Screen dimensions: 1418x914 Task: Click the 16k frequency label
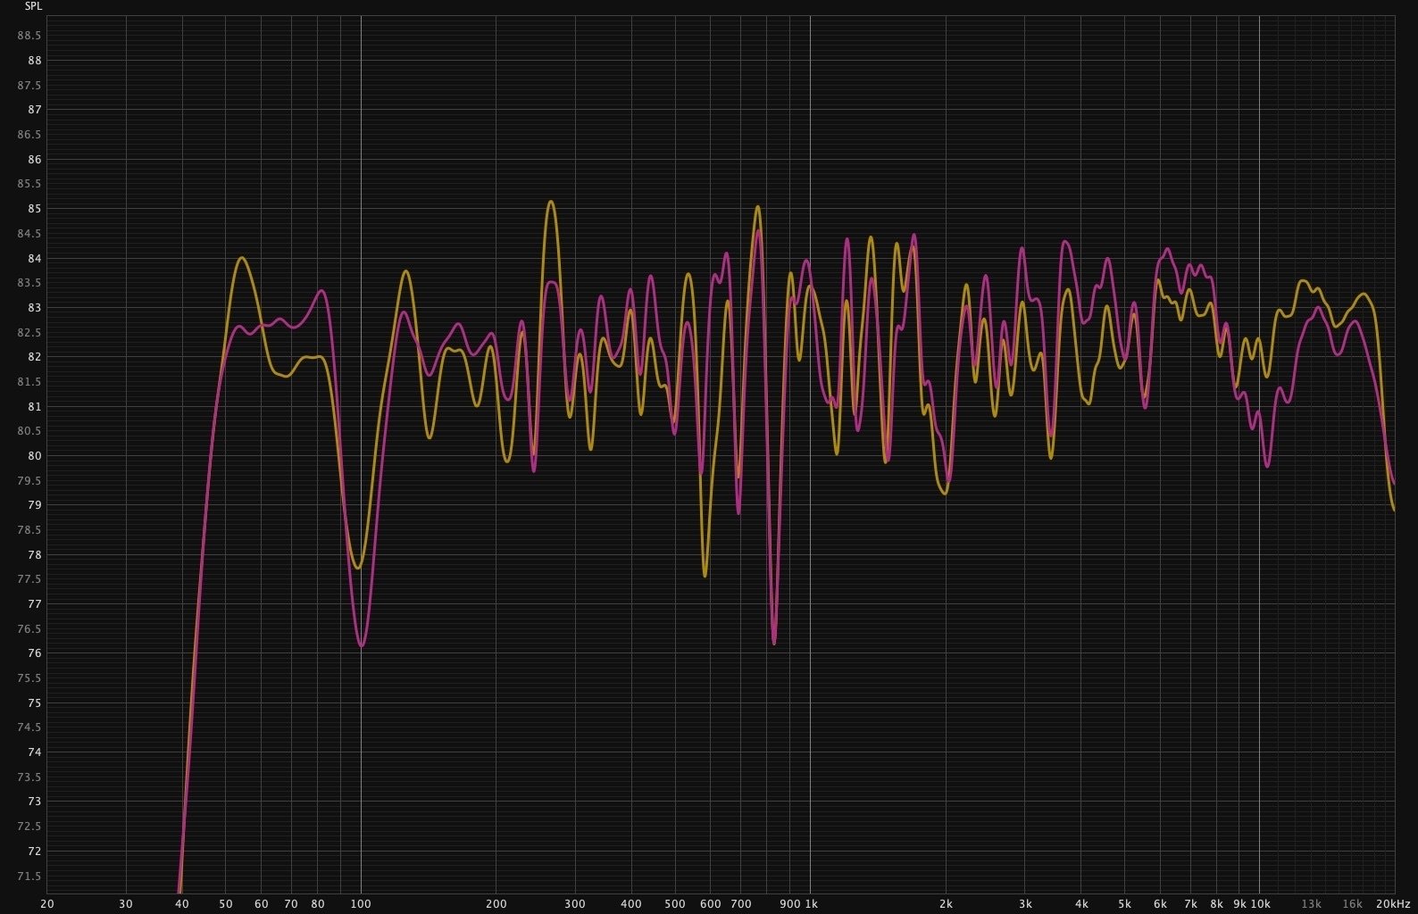click(x=1352, y=904)
